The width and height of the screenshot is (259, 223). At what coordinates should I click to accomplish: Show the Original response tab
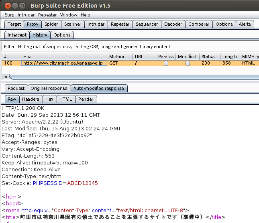[49, 88]
